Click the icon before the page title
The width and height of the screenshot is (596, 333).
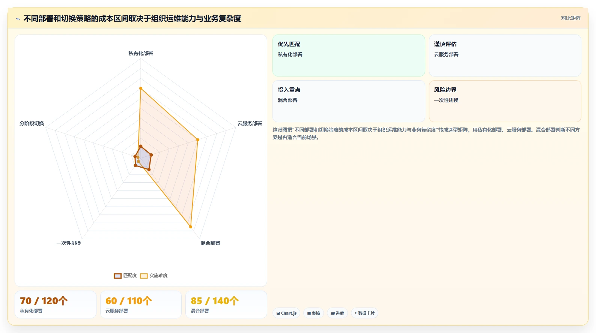click(x=18, y=19)
